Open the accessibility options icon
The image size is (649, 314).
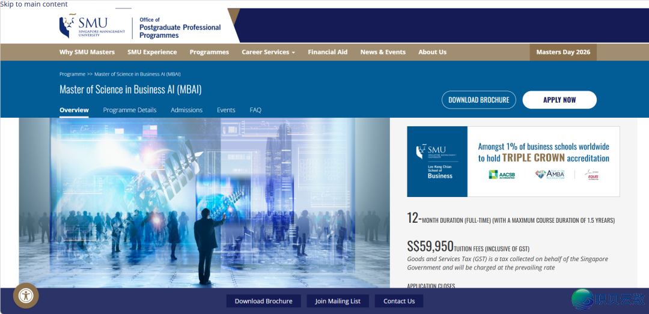[26, 295]
